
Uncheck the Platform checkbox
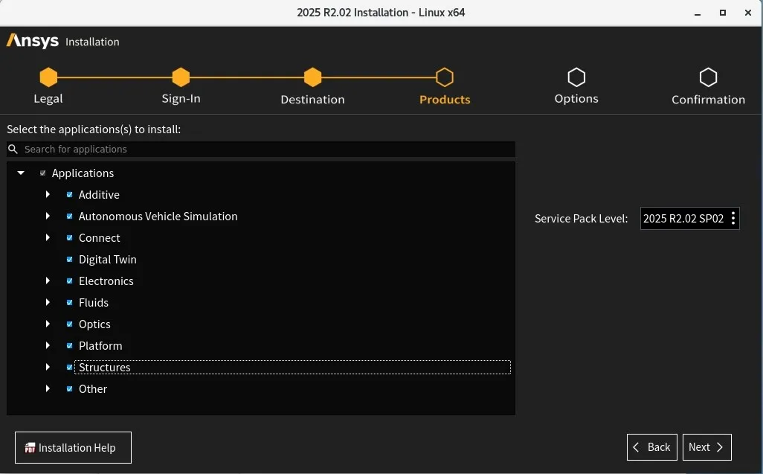tap(70, 345)
